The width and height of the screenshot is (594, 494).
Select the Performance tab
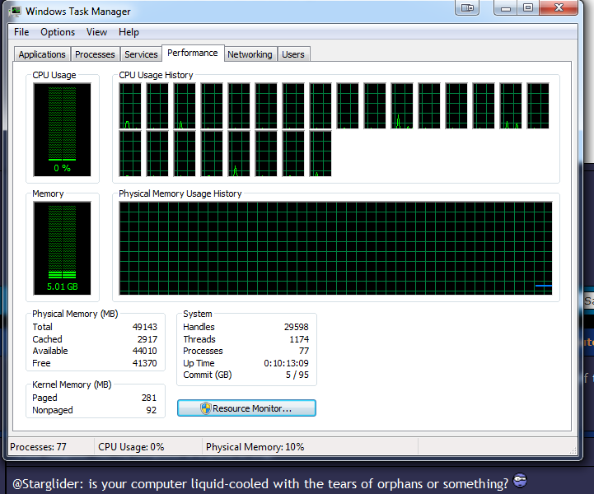tap(193, 53)
